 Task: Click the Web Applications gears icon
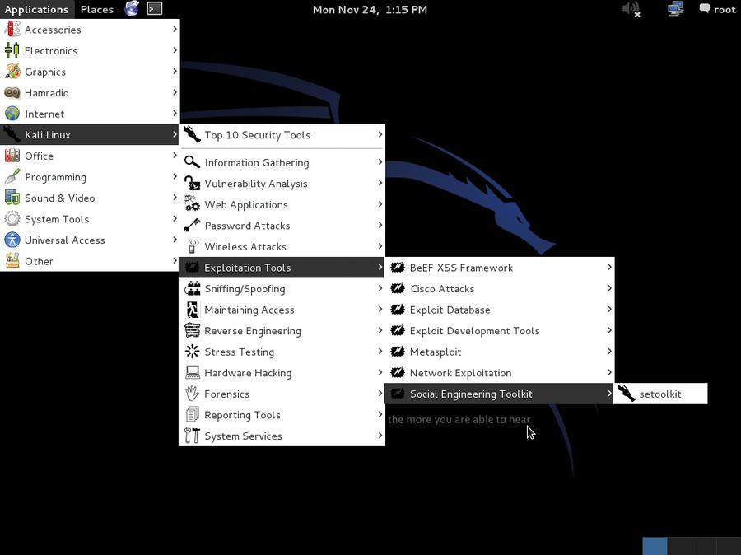(x=192, y=204)
